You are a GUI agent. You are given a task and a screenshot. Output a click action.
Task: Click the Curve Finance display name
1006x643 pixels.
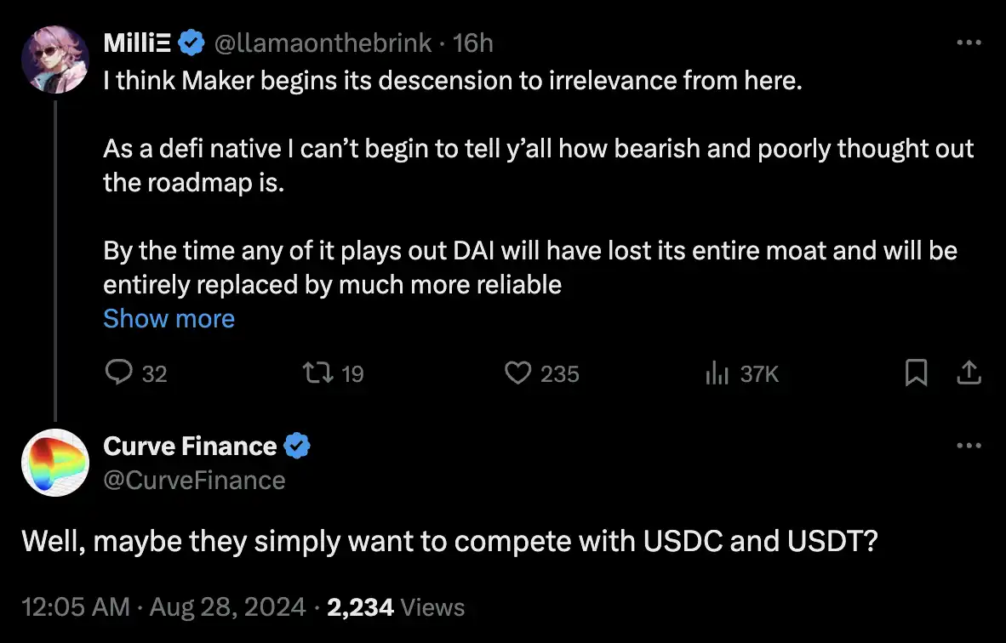(x=190, y=446)
